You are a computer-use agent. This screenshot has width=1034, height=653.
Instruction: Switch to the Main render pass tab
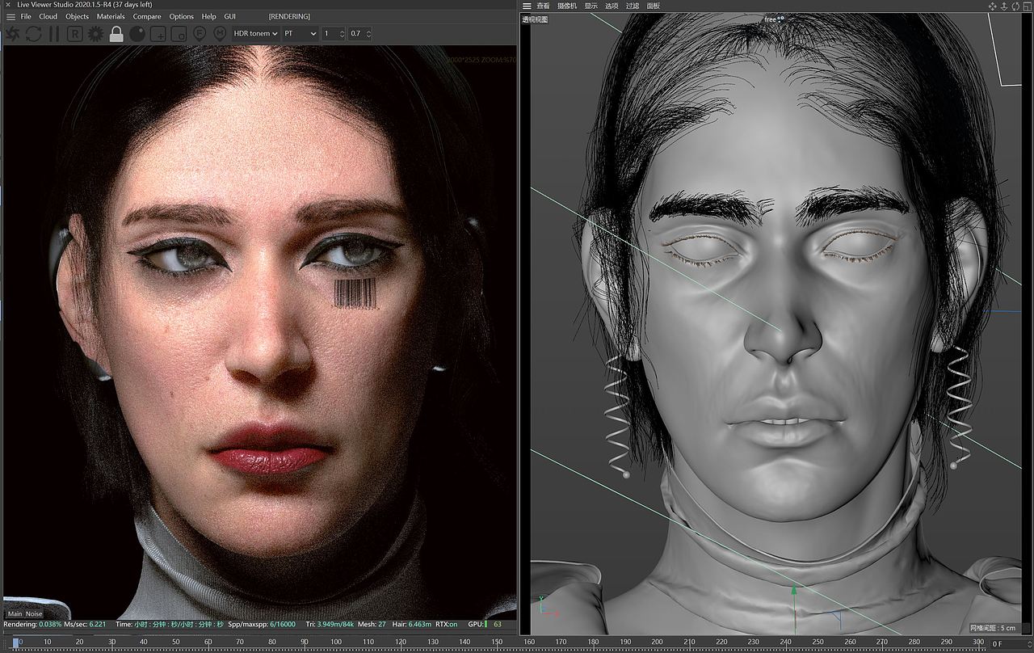pyautogui.click(x=15, y=613)
